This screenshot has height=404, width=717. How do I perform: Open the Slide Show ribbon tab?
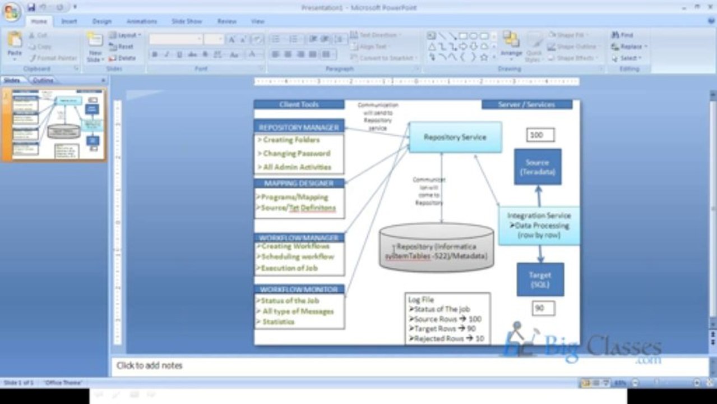[x=187, y=21]
